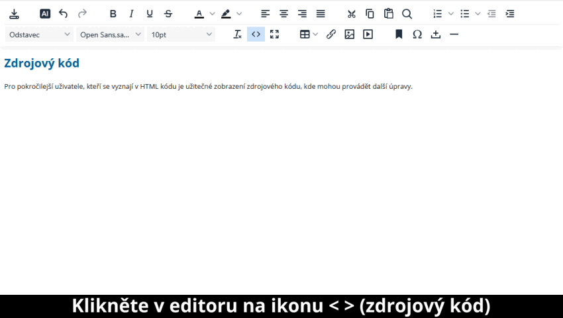Open the Open Sans font family dropdown
563x318 pixels.
110,34
